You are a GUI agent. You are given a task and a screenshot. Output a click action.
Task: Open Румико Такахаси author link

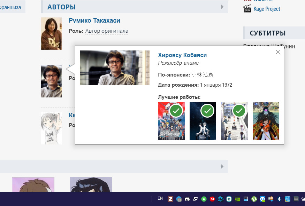point(94,21)
